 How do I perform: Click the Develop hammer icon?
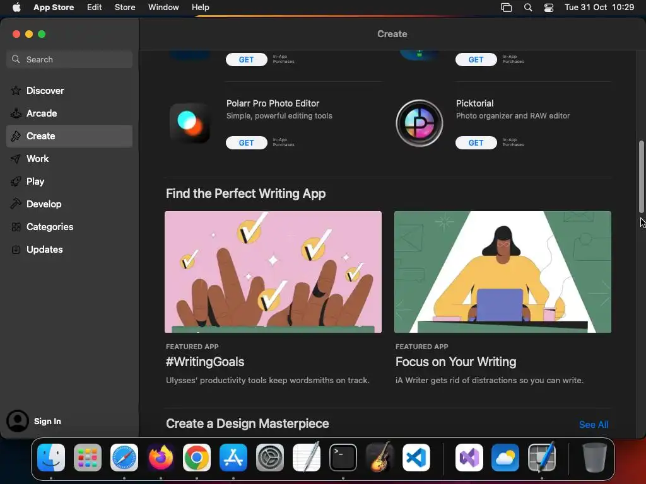pyautogui.click(x=16, y=204)
